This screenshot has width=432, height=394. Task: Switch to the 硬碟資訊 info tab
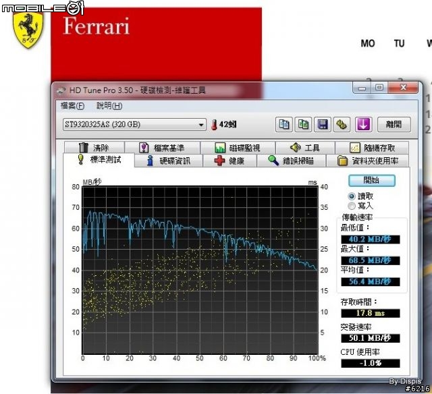pyautogui.click(x=169, y=161)
